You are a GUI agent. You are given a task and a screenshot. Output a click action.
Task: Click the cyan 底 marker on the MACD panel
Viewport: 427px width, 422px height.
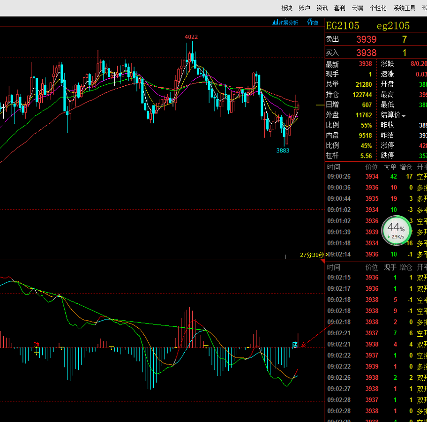[295, 345]
